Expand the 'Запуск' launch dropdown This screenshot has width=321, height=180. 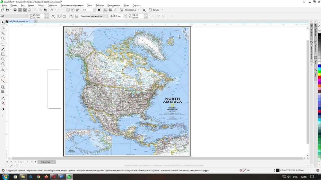(162, 10)
